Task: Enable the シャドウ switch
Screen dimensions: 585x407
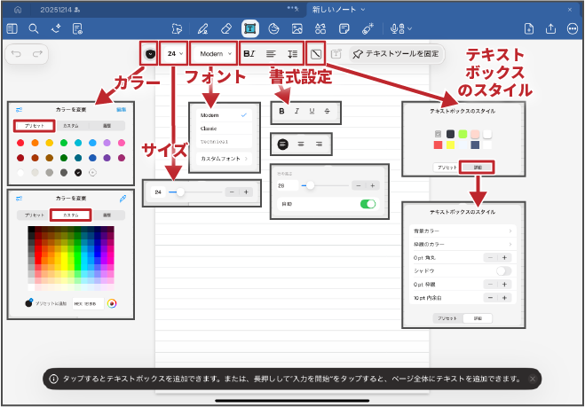Action: click(503, 271)
